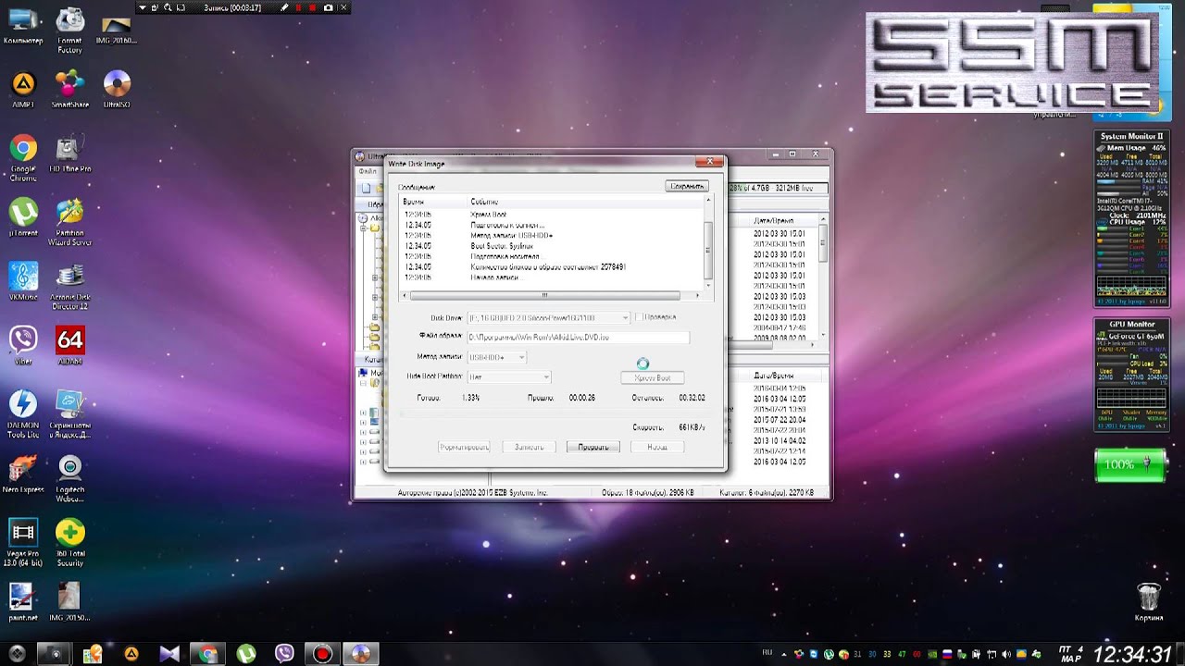The image size is (1185, 666).
Task: Open the Файл menu in the UltraISO window
Action: [368, 171]
